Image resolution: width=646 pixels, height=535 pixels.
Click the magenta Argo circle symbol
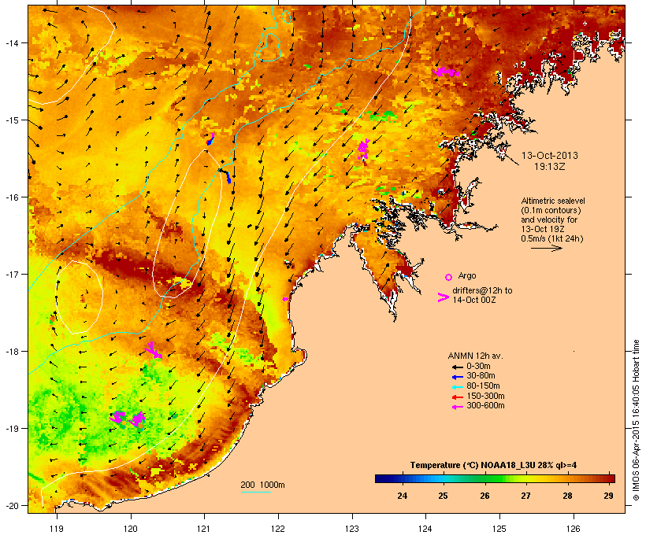click(x=449, y=277)
